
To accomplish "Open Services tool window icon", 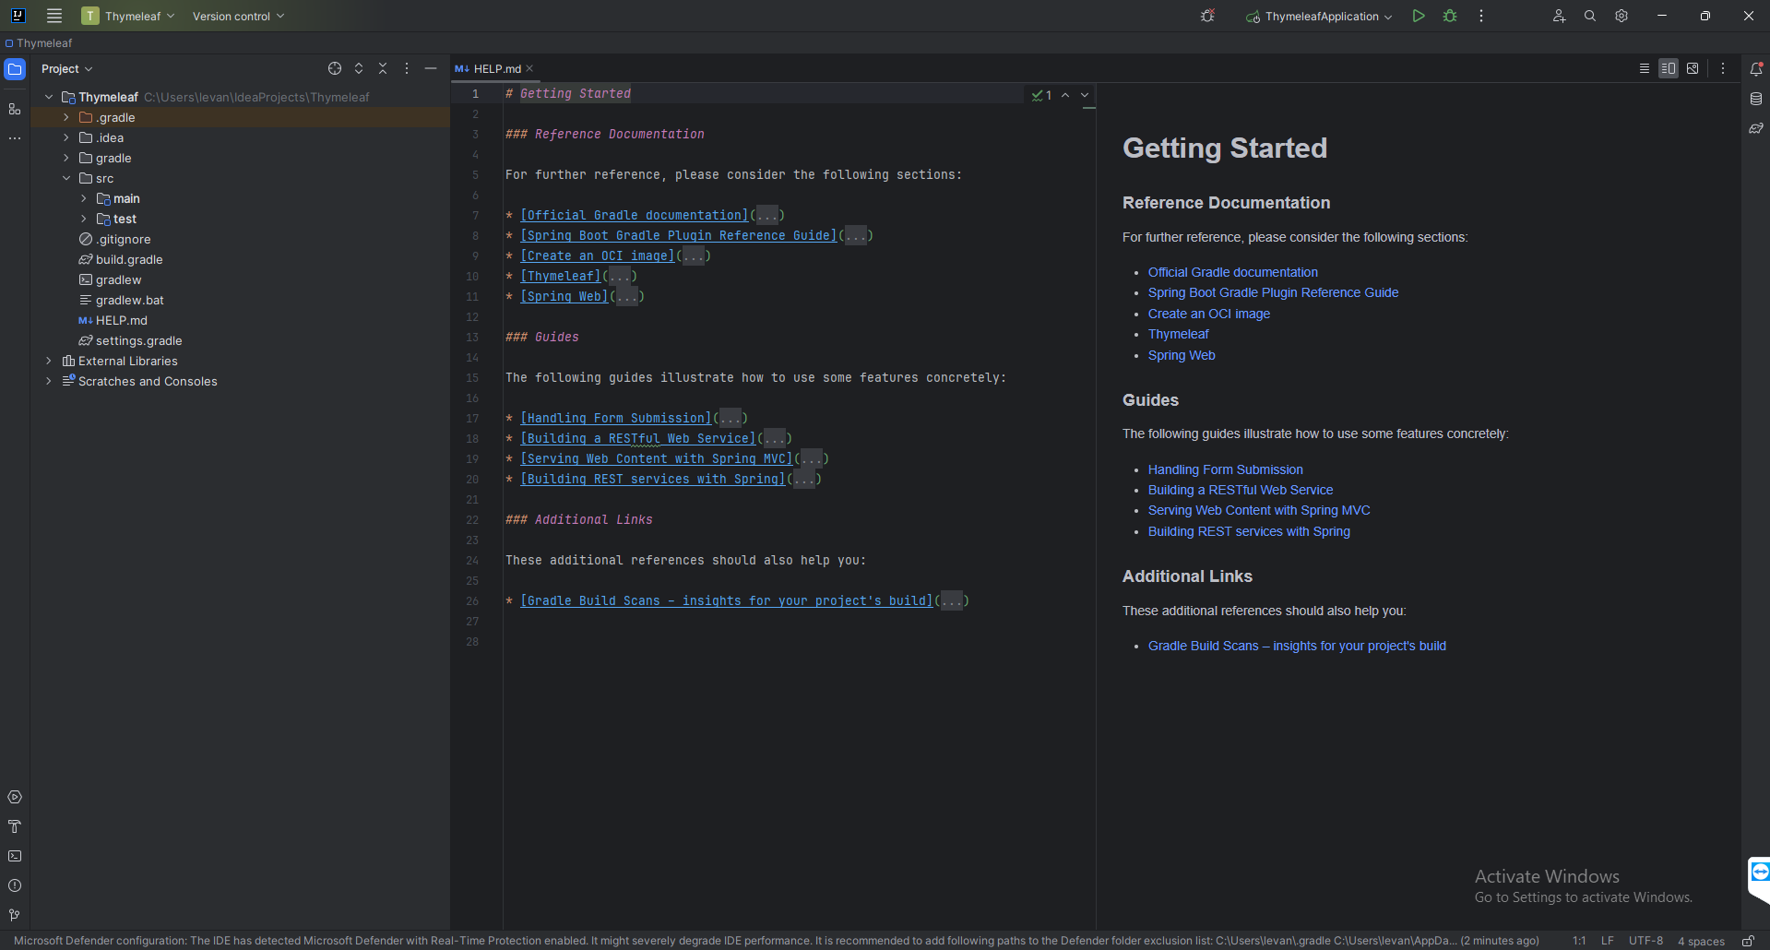I will pyautogui.click(x=15, y=797).
